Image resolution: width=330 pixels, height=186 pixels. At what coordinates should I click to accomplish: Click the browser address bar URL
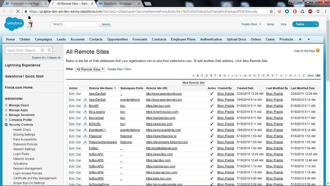(x=143, y=11)
